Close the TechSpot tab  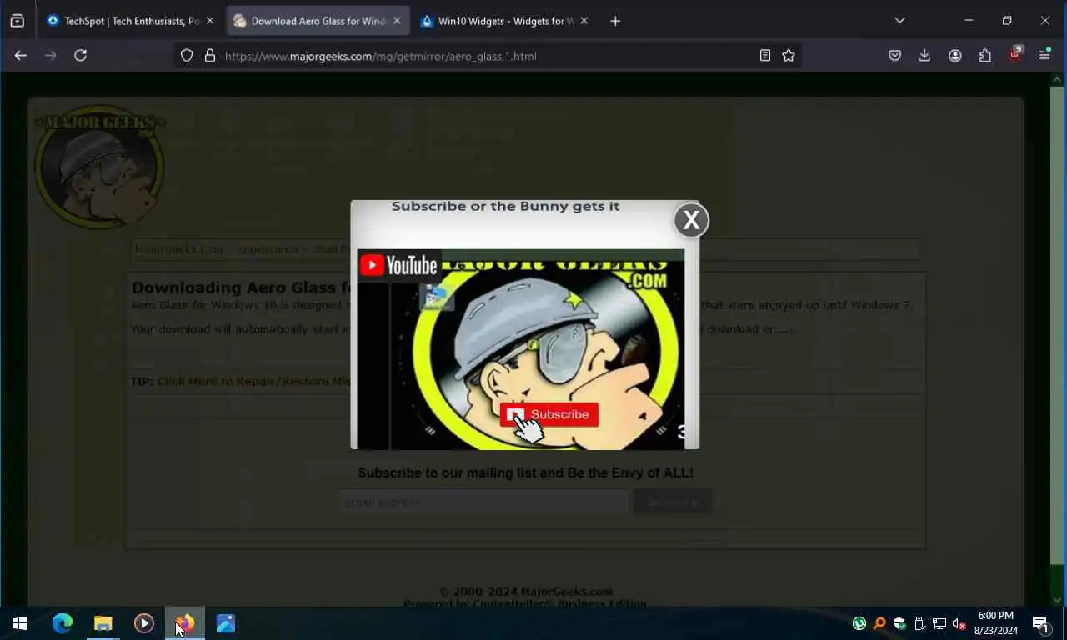click(209, 21)
